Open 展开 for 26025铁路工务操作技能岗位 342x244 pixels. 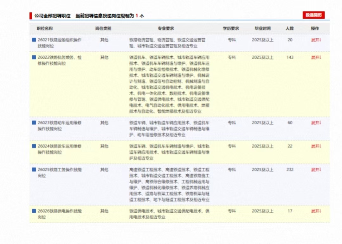pyautogui.click(x=316, y=170)
